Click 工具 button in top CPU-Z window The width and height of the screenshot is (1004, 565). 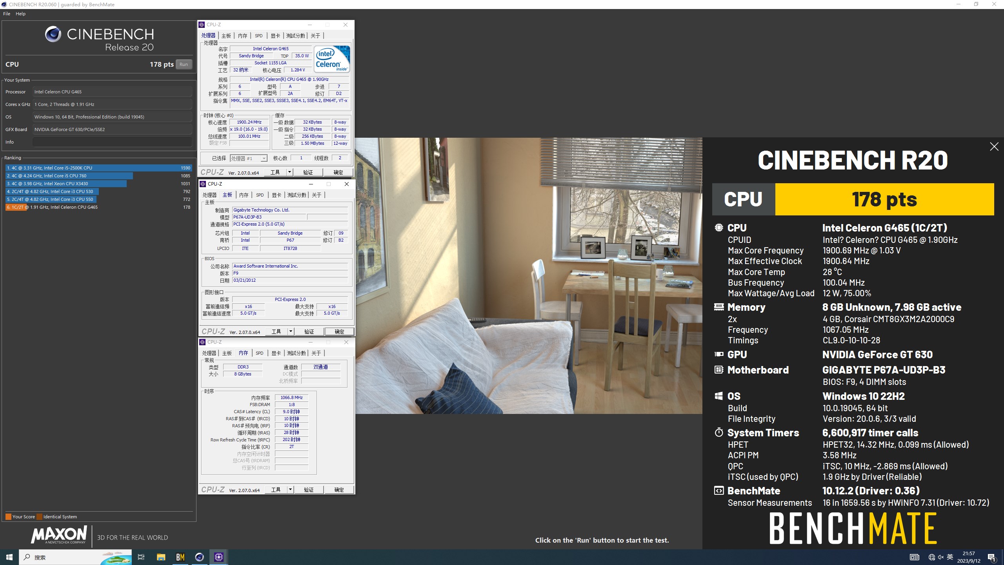tap(275, 172)
